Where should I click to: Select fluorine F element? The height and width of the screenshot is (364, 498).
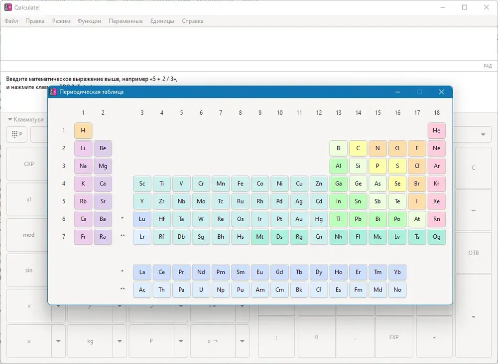[417, 148]
